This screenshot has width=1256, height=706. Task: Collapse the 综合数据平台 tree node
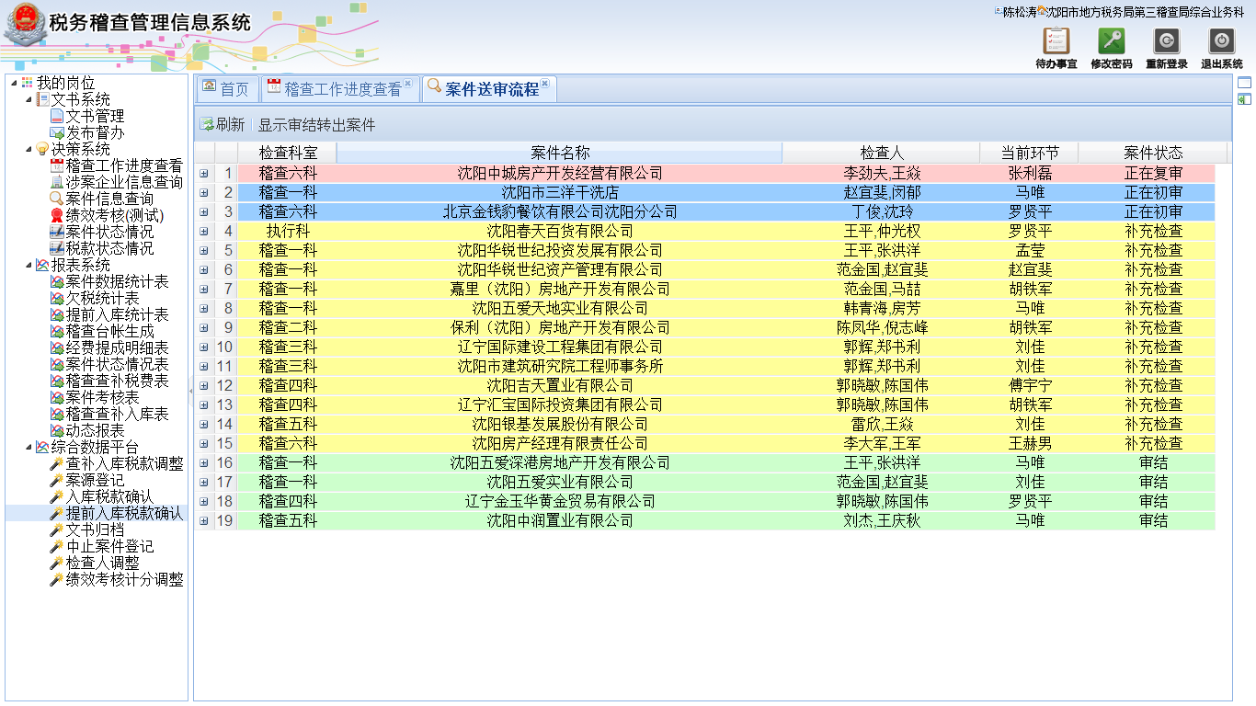28,448
